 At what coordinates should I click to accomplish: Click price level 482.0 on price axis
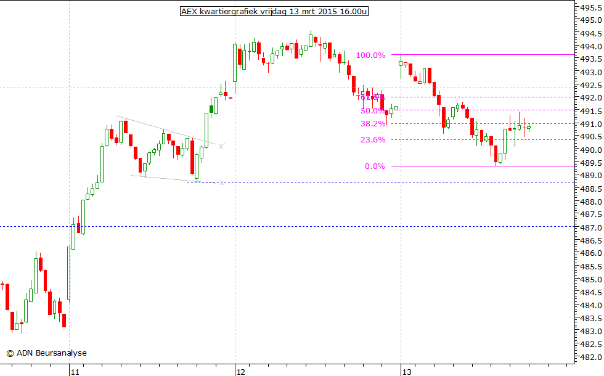591,357
